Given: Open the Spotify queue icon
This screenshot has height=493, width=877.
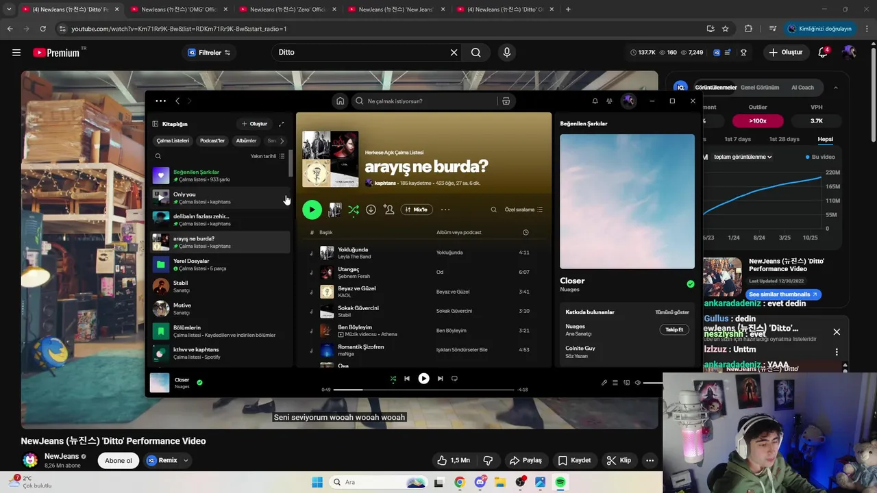Looking at the screenshot, I should pyautogui.click(x=615, y=383).
